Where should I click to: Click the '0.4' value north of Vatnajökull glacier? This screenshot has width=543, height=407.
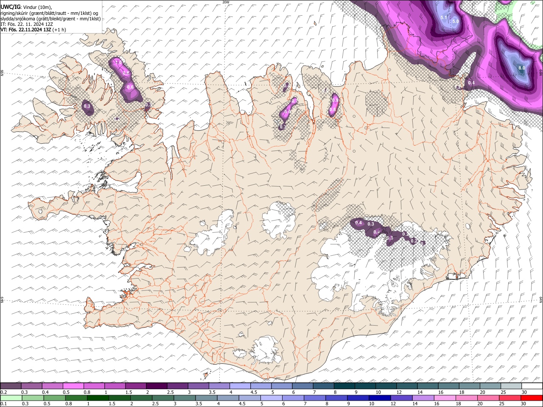click(358, 223)
